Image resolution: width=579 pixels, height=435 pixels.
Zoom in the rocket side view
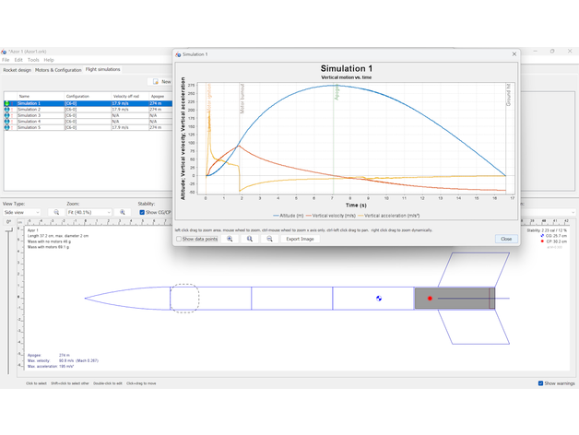point(123,212)
